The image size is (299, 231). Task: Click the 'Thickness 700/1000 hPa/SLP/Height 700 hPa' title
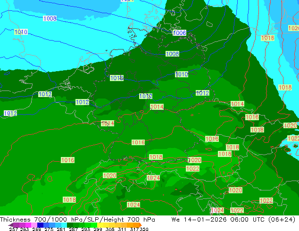tap(77, 220)
